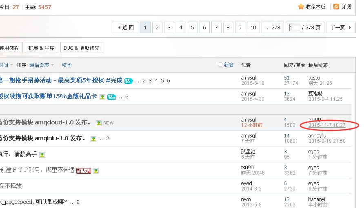Viewport: 364px width, 208px height.
Task: Click digest 精 icon on 枪手招募活动 thread
Action: (x=129, y=81)
